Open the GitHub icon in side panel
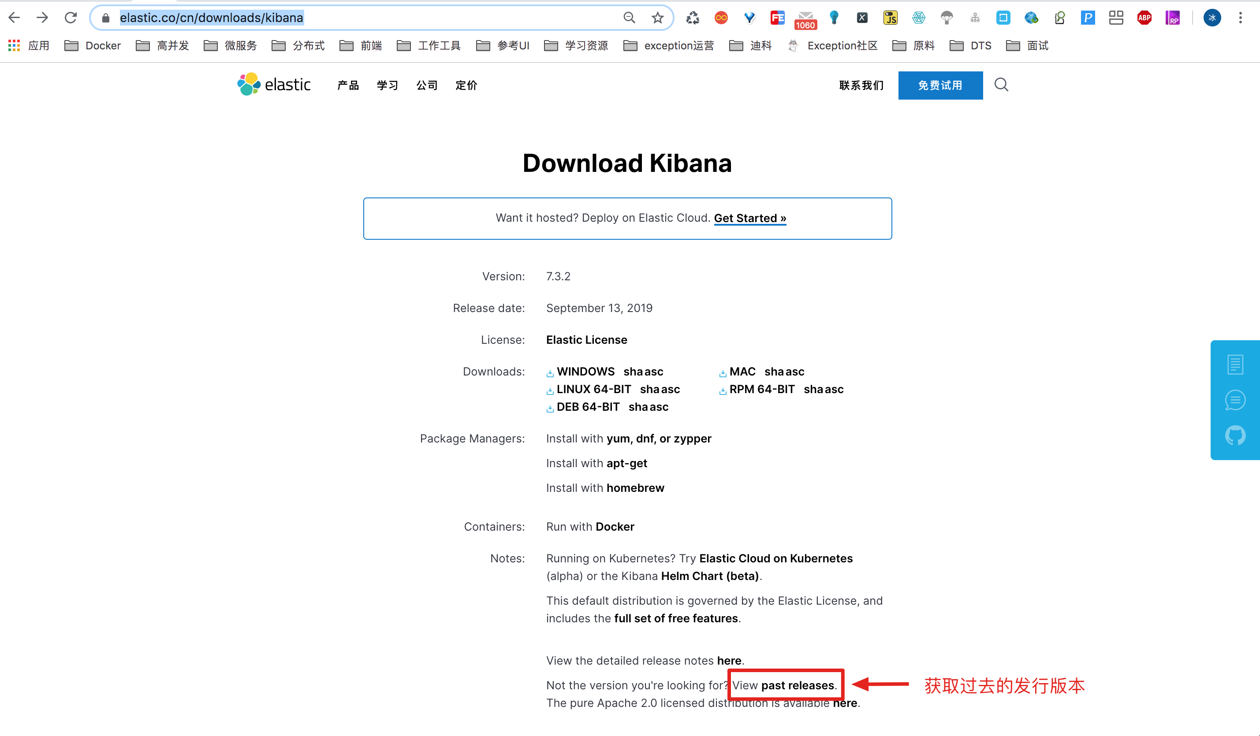Image resolution: width=1260 pixels, height=736 pixels. point(1235,435)
